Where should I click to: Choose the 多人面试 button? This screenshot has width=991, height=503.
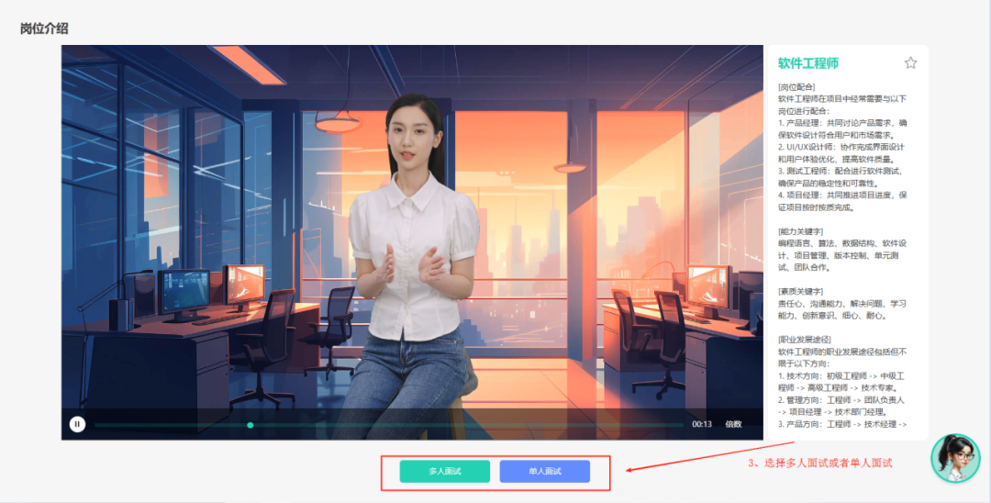pyautogui.click(x=444, y=472)
